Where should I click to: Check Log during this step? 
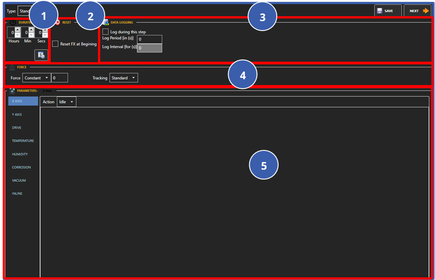106,32
